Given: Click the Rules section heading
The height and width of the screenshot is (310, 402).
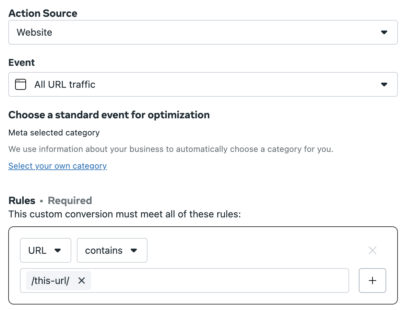Looking at the screenshot, I should pos(22,201).
